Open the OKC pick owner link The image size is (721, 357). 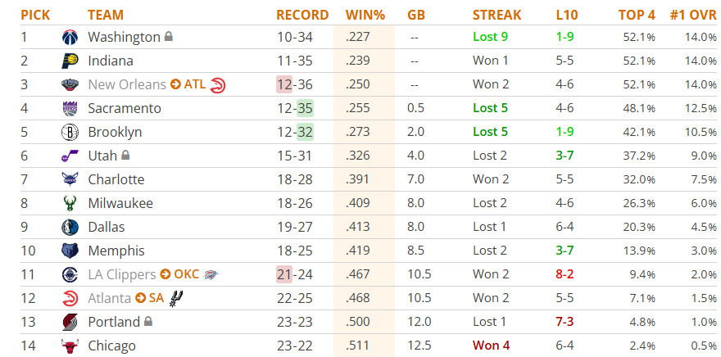pyautogui.click(x=186, y=274)
